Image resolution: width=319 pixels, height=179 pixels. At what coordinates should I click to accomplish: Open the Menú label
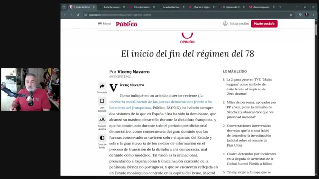click(107, 24)
